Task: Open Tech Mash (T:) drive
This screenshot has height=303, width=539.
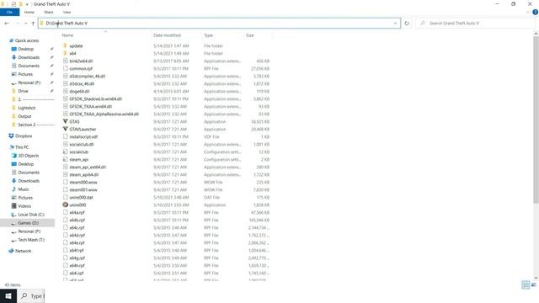Action: pyautogui.click(x=31, y=240)
